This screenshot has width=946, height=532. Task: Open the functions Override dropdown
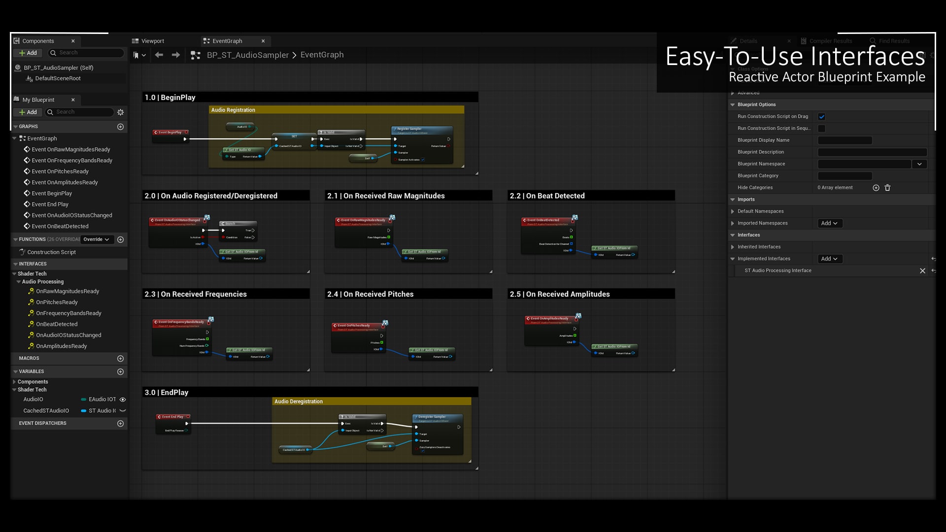97,239
